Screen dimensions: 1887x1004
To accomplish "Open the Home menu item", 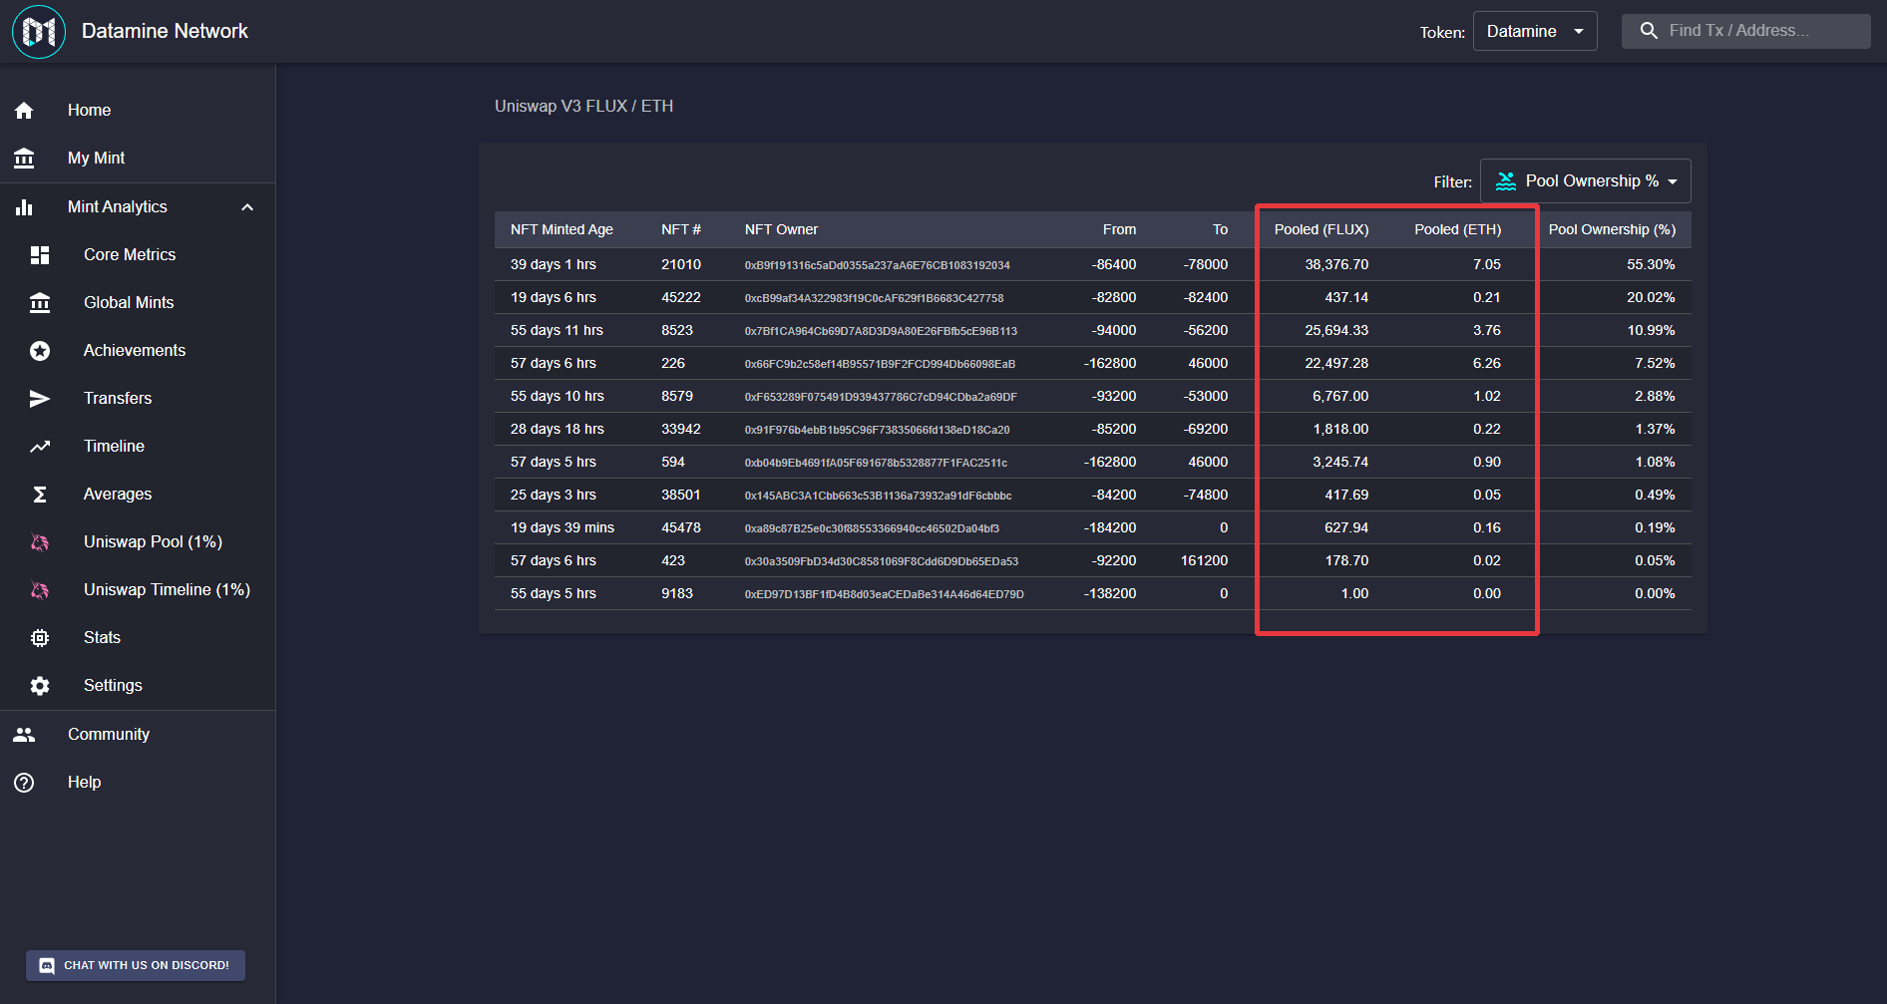I will [x=138, y=111].
